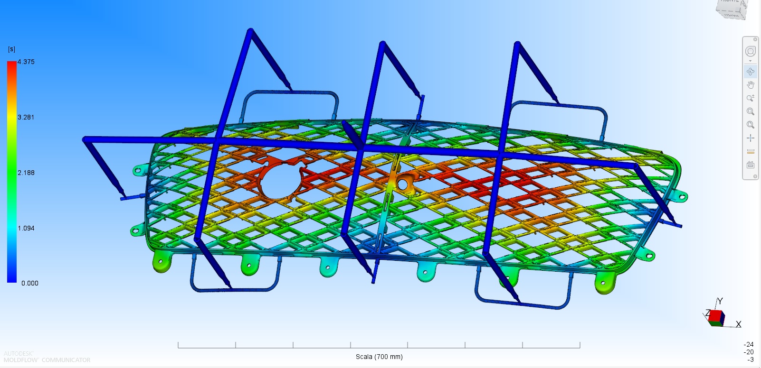Click the legend value 4.375
761x368 pixels.
(x=26, y=62)
